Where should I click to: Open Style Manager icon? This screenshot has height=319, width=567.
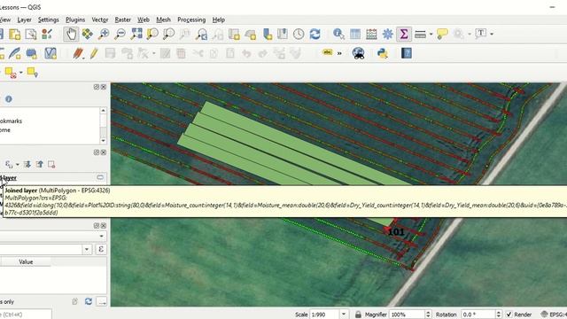(x=47, y=34)
